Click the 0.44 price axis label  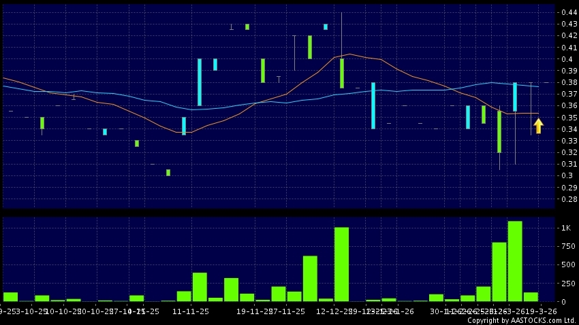pos(568,12)
